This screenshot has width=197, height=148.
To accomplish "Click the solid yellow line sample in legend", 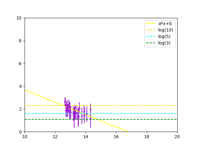I will coord(151,23).
